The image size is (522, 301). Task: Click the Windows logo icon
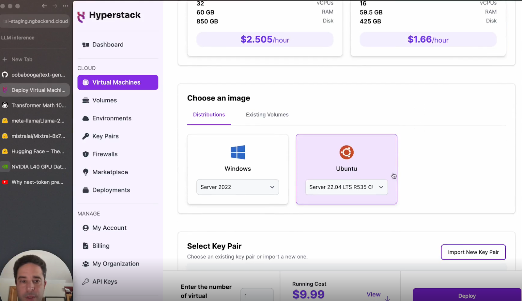(x=238, y=152)
